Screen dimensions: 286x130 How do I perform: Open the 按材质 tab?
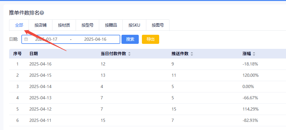(64, 25)
